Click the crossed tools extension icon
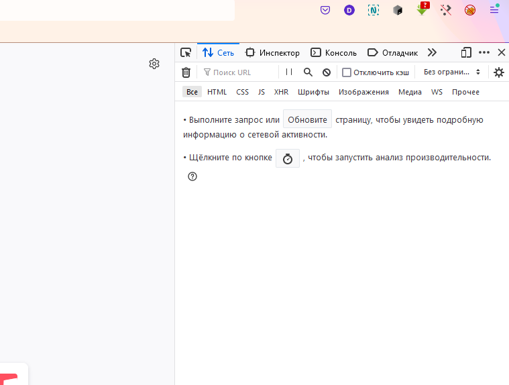Screen dimensions: 509x385 click(x=446, y=10)
